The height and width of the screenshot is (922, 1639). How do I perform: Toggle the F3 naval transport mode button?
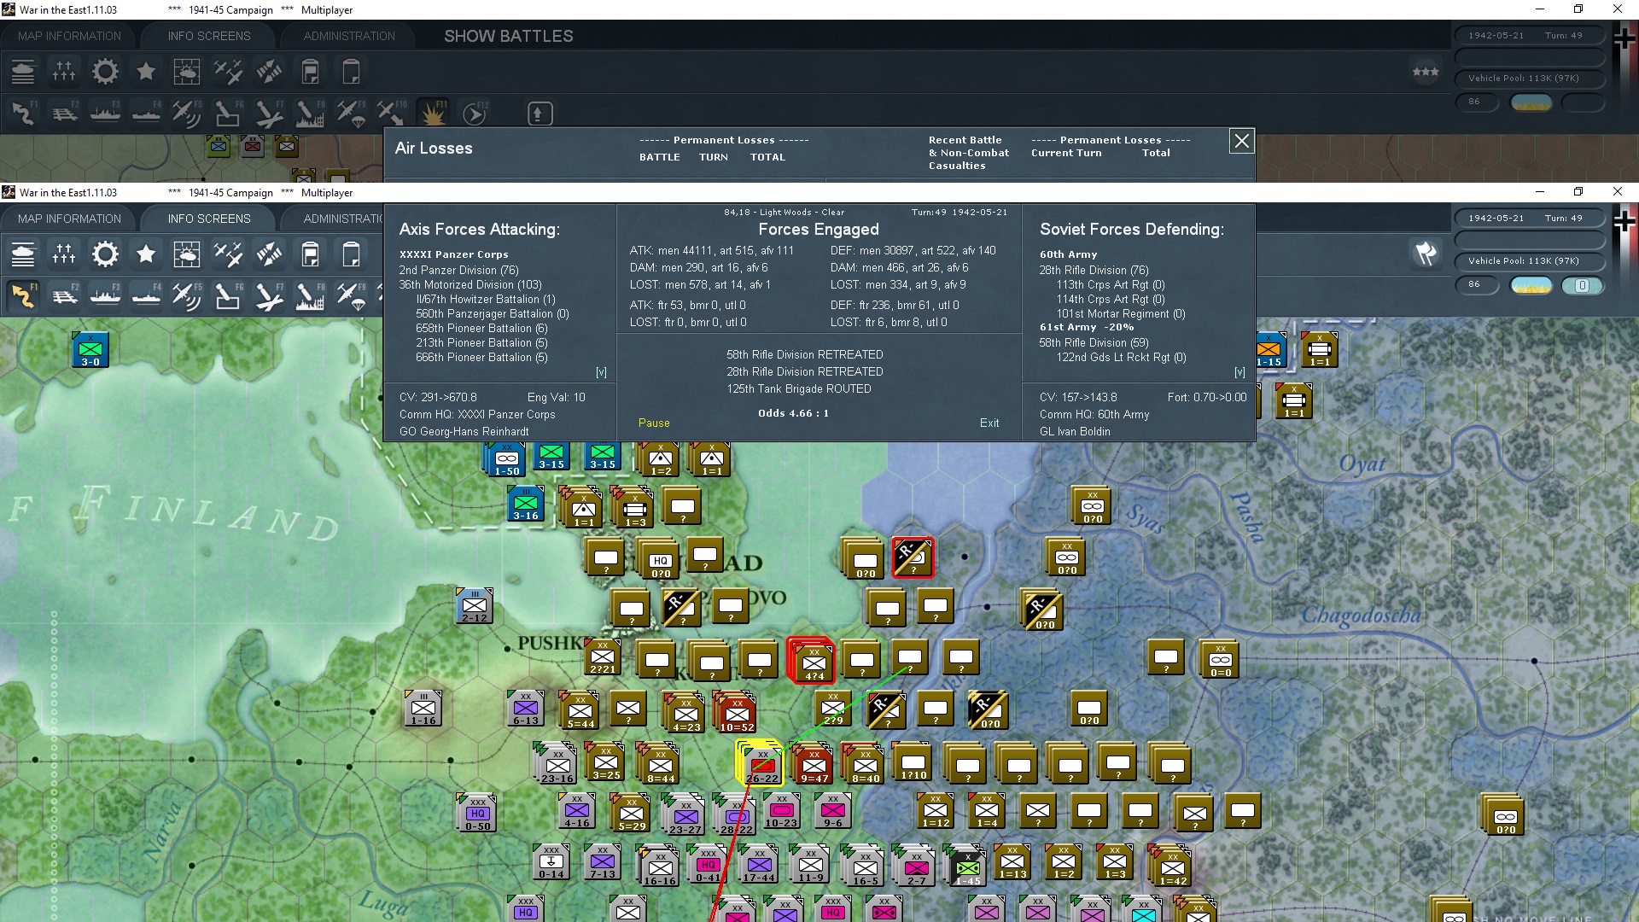[105, 295]
